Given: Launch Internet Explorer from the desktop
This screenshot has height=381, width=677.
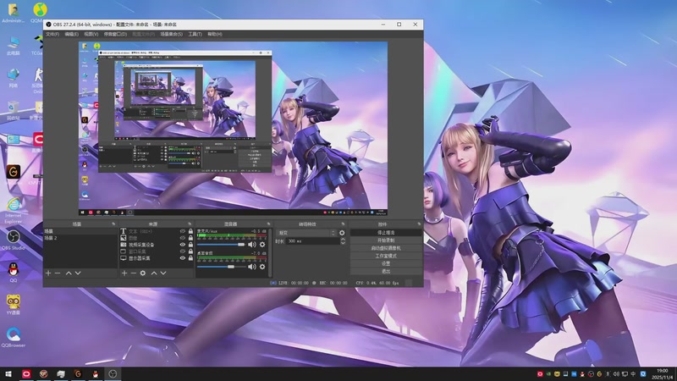Looking at the screenshot, I should click(14, 210).
